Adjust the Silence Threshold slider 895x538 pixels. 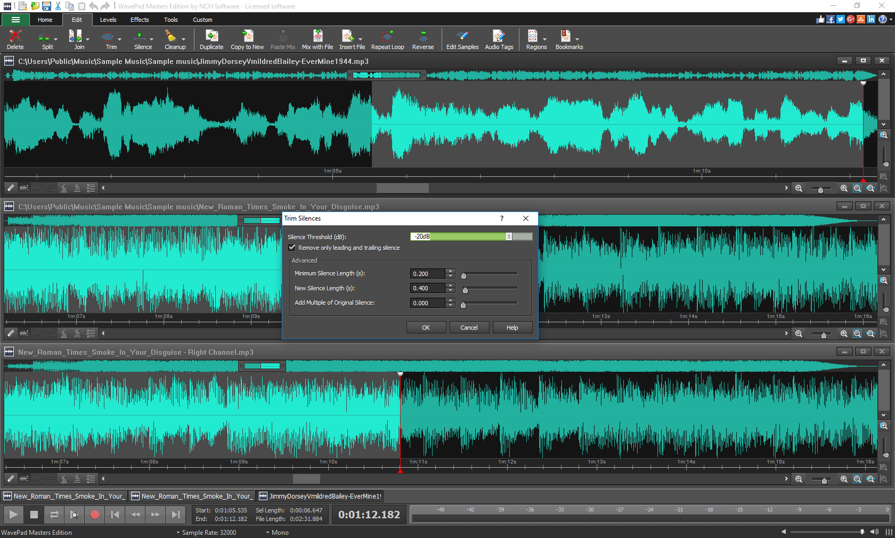(509, 237)
